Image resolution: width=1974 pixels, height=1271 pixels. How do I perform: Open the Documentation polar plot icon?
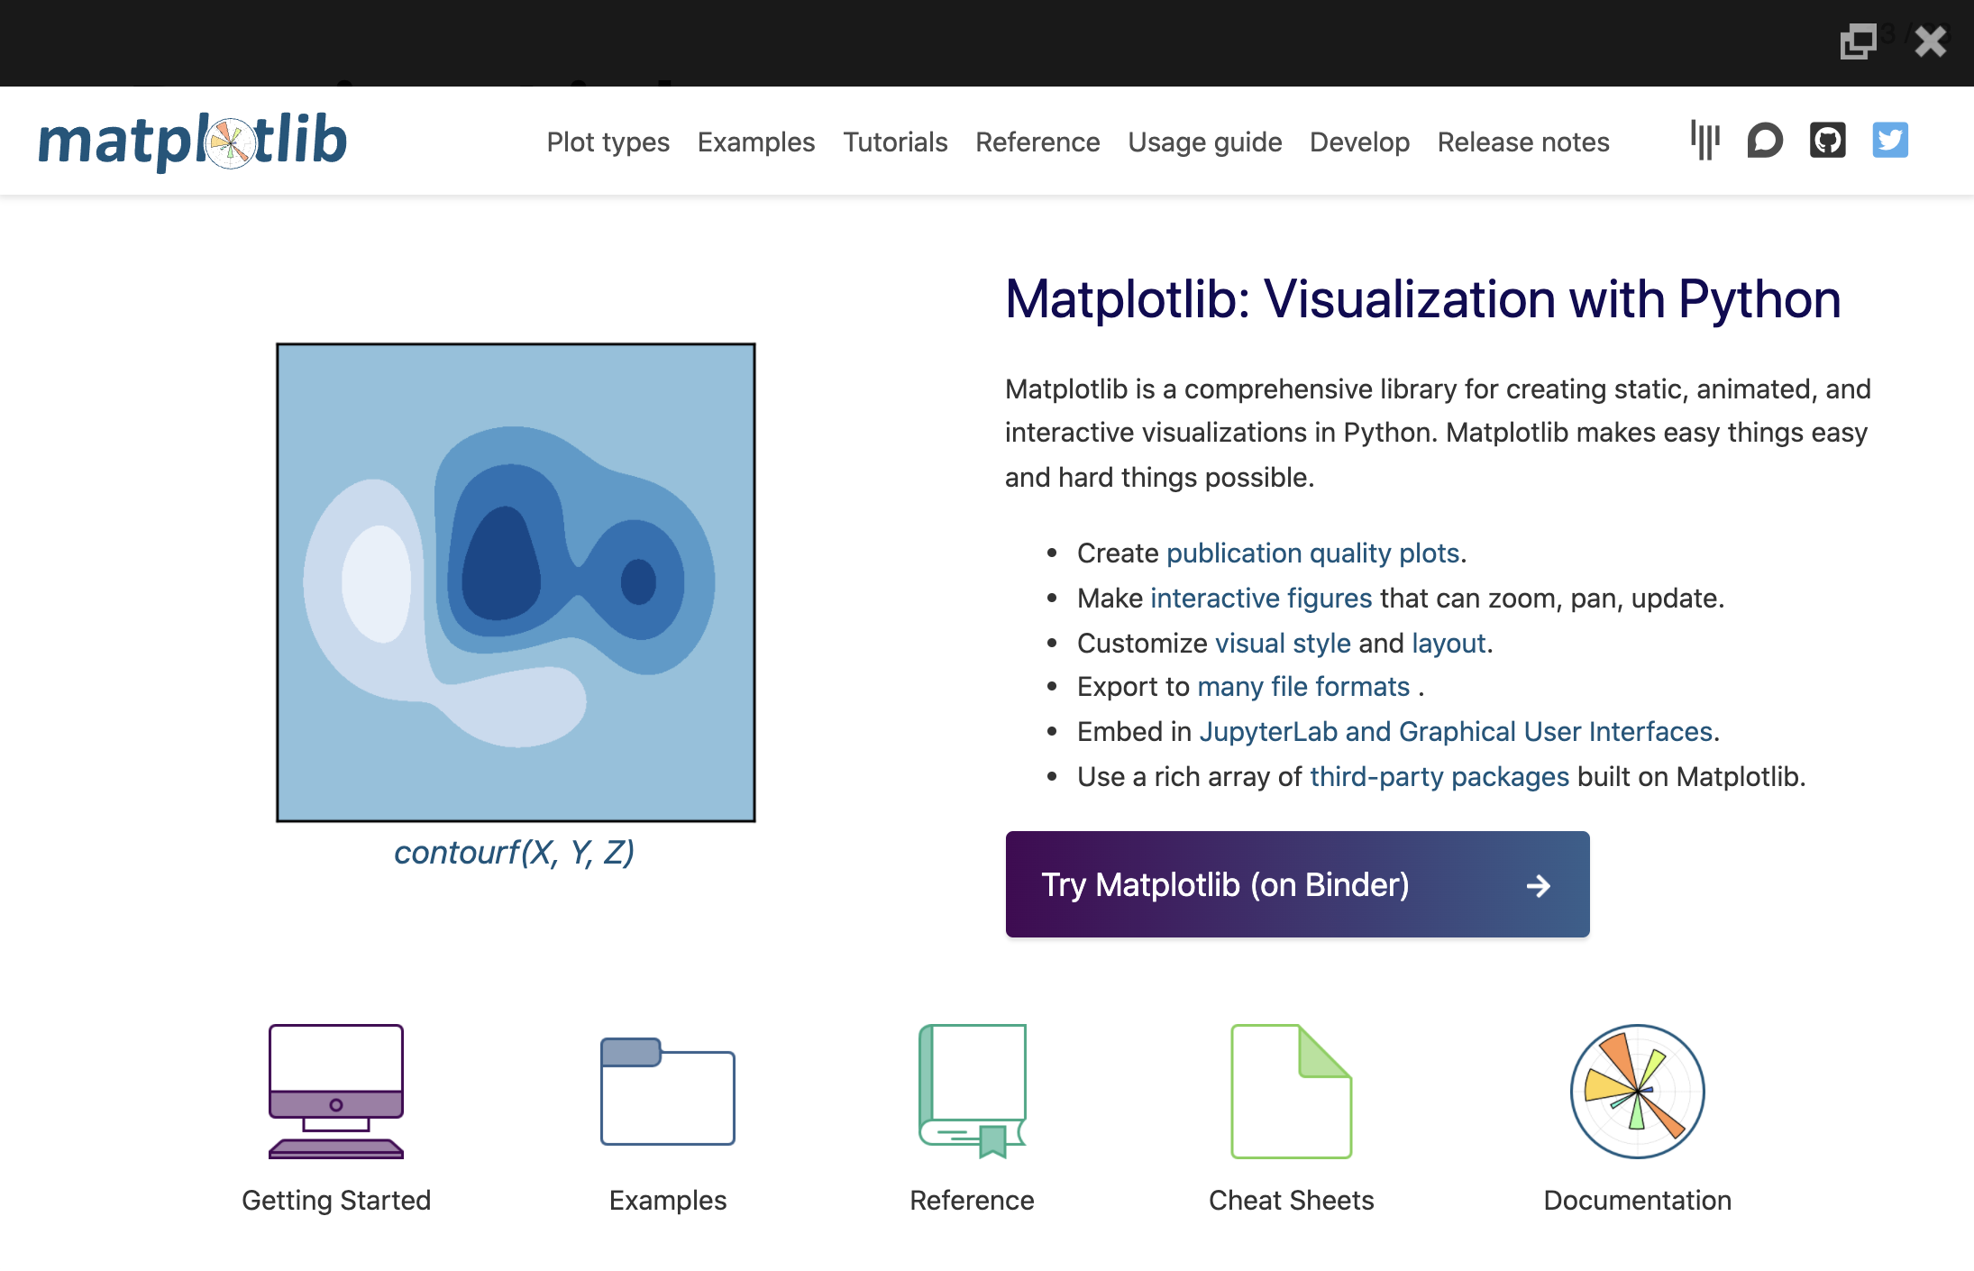pyautogui.click(x=1638, y=1091)
